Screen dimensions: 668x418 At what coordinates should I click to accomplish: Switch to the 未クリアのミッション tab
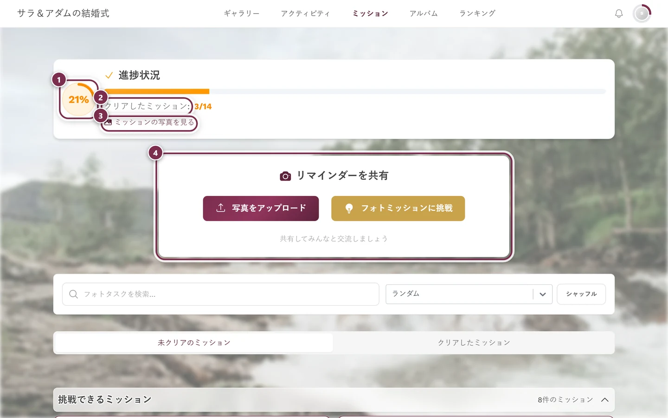click(194, 343)
